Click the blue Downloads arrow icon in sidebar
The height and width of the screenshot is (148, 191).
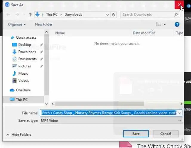(x=14, y=52)
